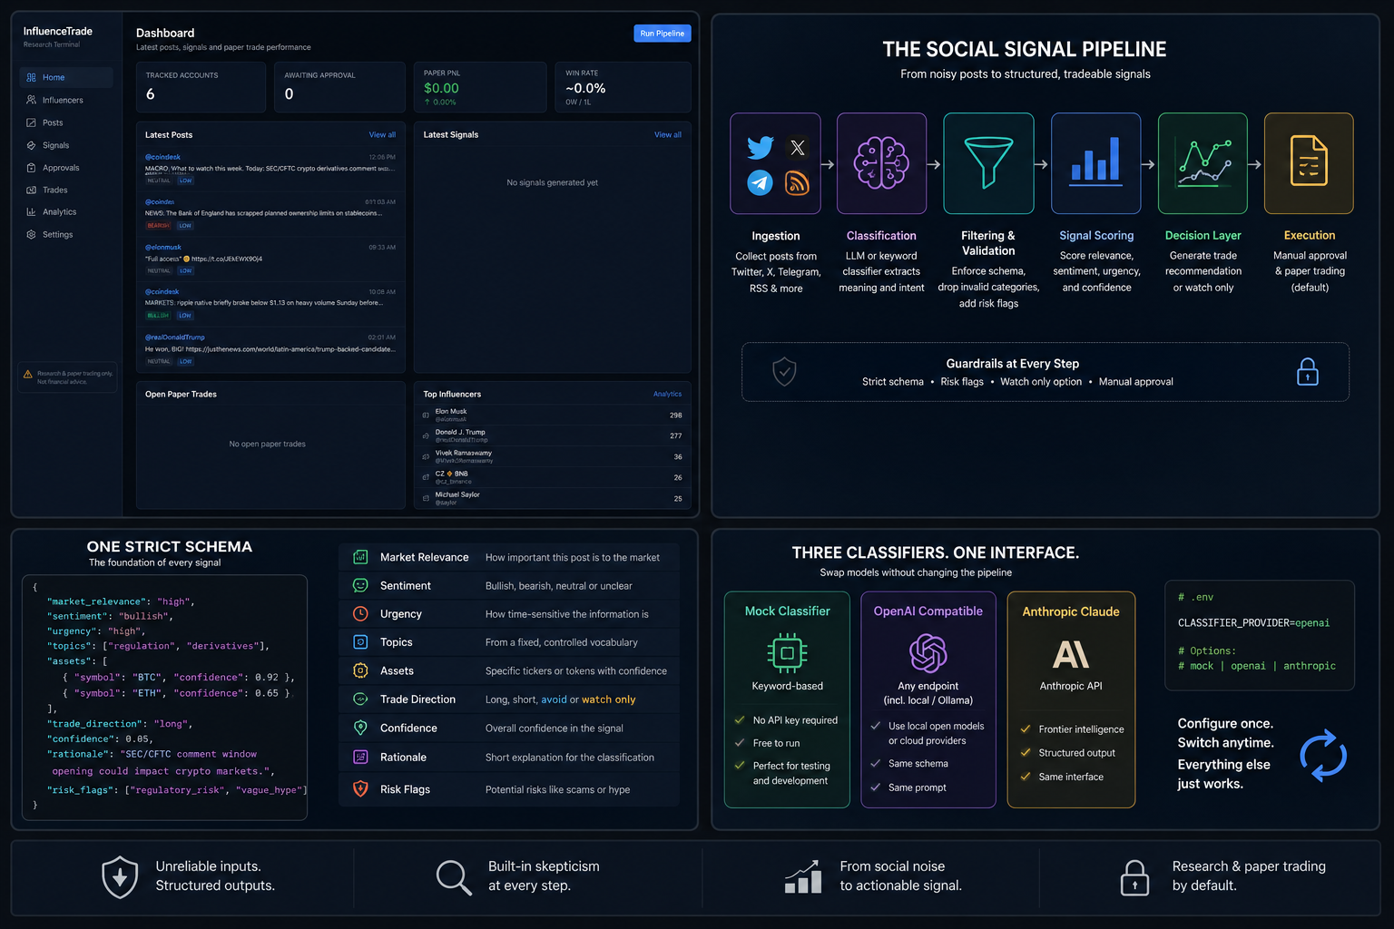The width and height of the screenshot is (1394, 929).
Task: Go to Home in the sidebar
Action: (x=66, y=77)
